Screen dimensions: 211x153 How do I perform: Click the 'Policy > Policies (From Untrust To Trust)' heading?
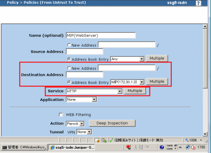[x=46, y=3]
